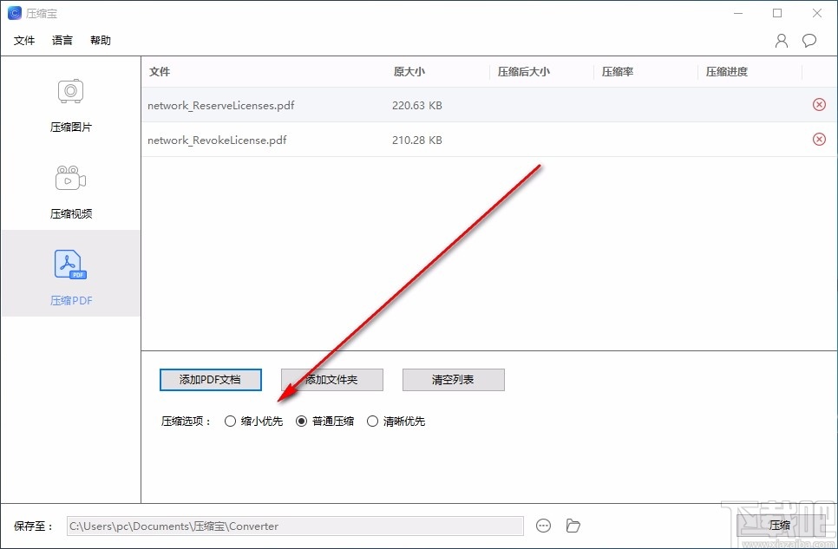
Task: Minimize the 压缩宝 window
Action: (738, 13)
